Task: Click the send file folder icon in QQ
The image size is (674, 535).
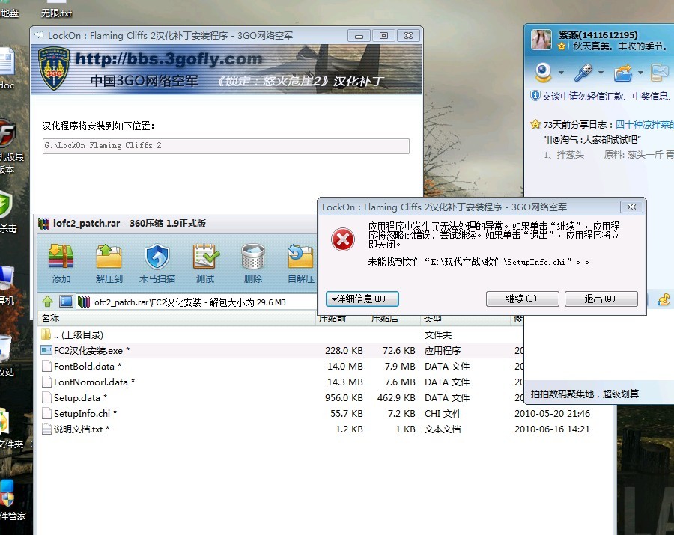Action: [x=623, y=73]
